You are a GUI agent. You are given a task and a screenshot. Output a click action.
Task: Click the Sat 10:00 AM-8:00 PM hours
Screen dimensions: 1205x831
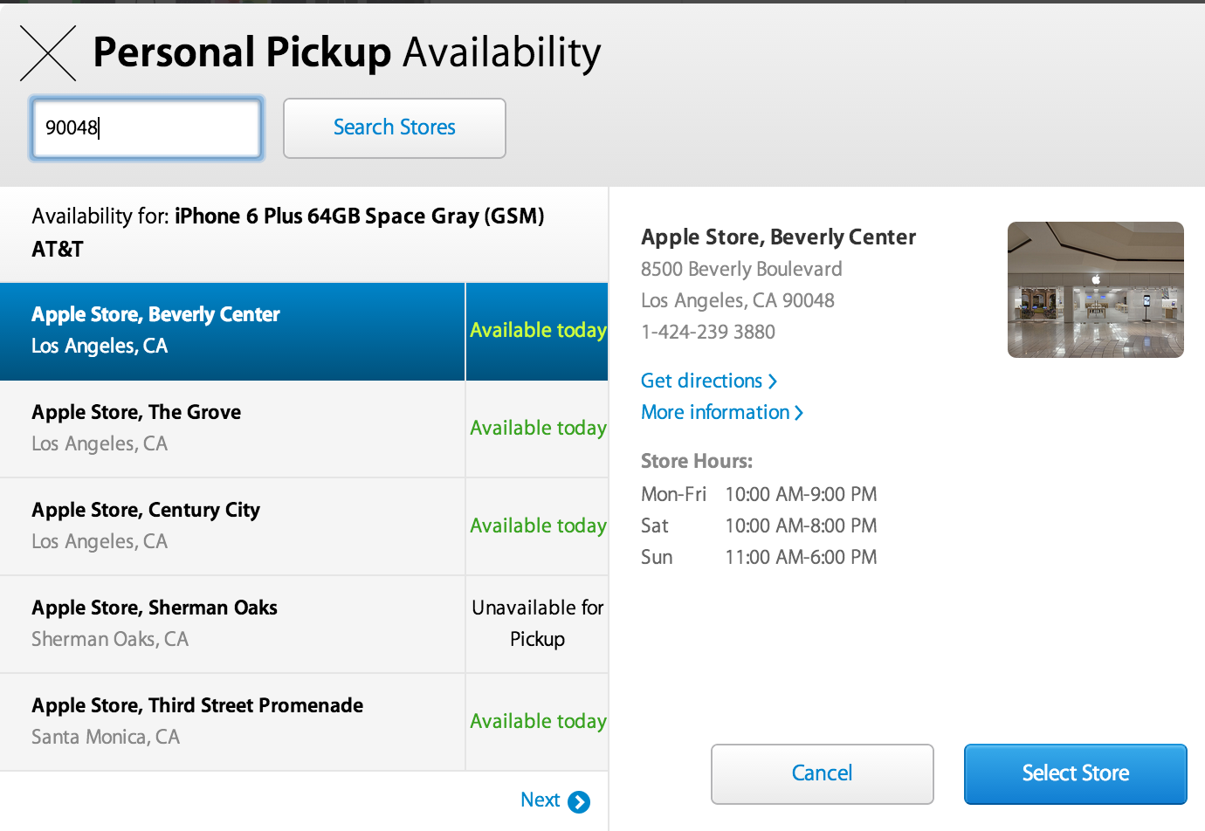pyautogui.click(x=759, y=525)
